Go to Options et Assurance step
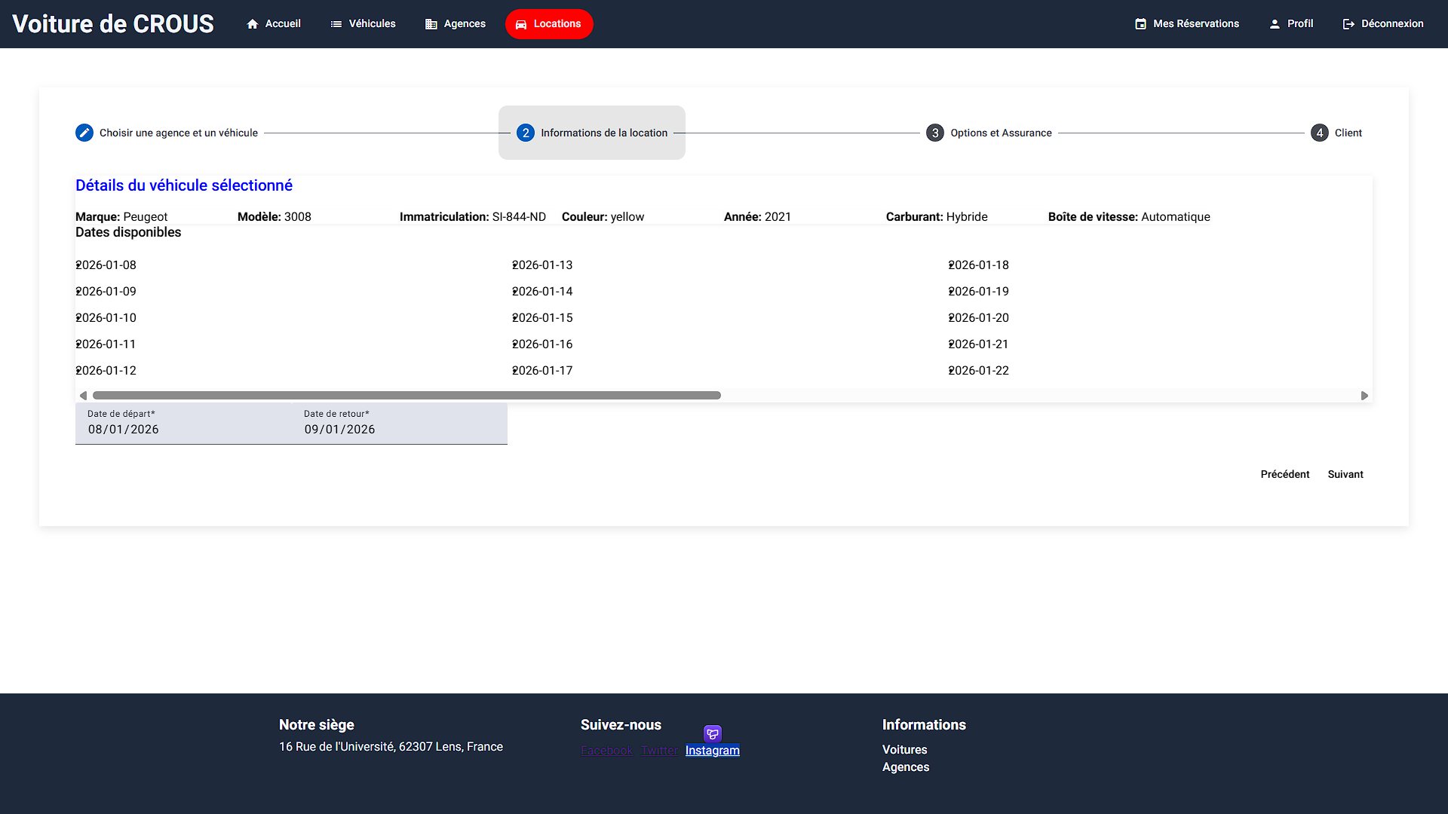This screenshot has height=814, width=1448. 989,133
